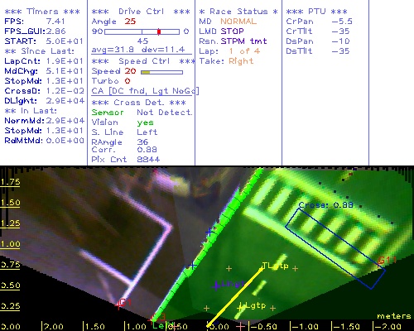Click the red G11 marker
This screenshot has height=331, width=414.
point(387,261)
